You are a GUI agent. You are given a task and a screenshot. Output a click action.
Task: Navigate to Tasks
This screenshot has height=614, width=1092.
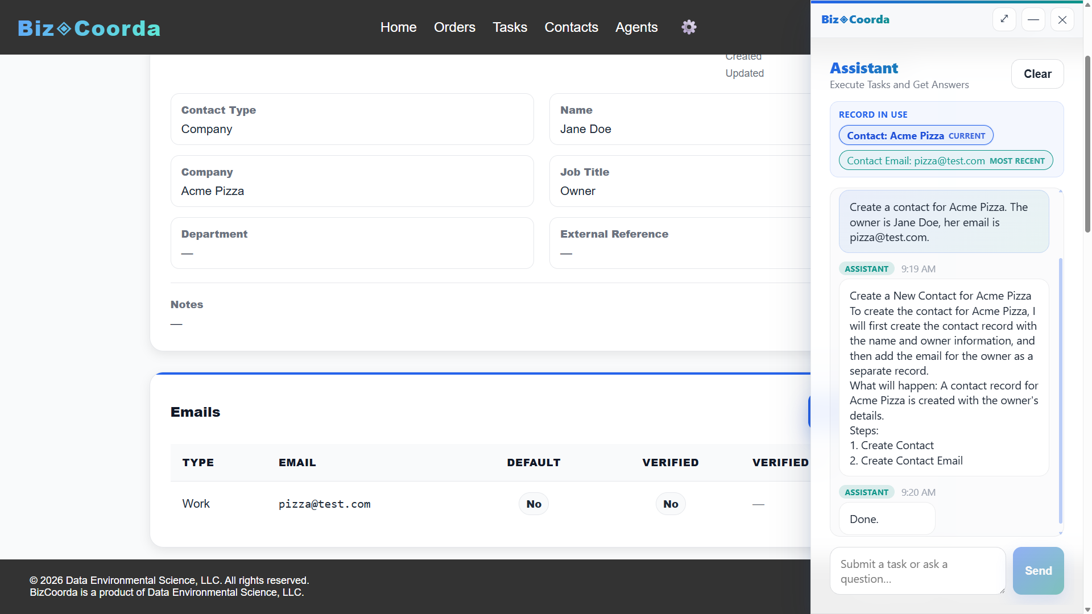(x=510, y=27)
